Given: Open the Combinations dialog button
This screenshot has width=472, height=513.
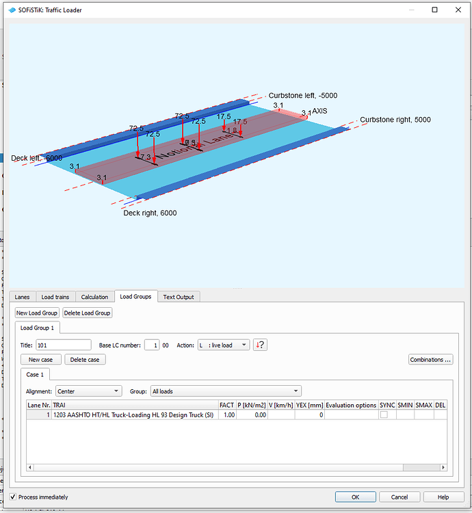Looking at the screenshot, I should [430, 360].
